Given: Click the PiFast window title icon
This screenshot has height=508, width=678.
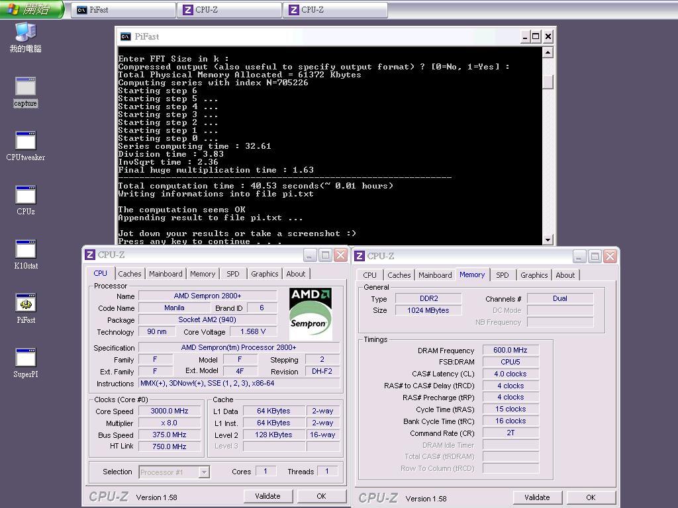Looking at the screenshot, I should (126, 37).
